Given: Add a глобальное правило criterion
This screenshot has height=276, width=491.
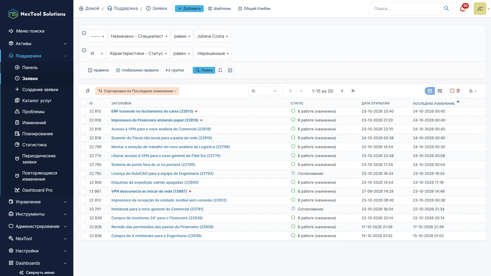Looking at the screenshot, I should pyautogui.click(x=137, y=70).
